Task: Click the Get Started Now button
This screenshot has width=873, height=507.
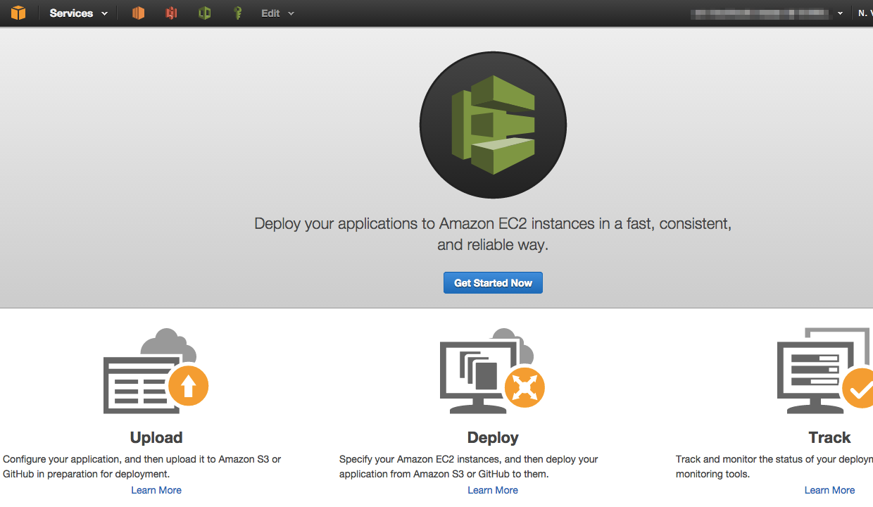Action: 493,282
